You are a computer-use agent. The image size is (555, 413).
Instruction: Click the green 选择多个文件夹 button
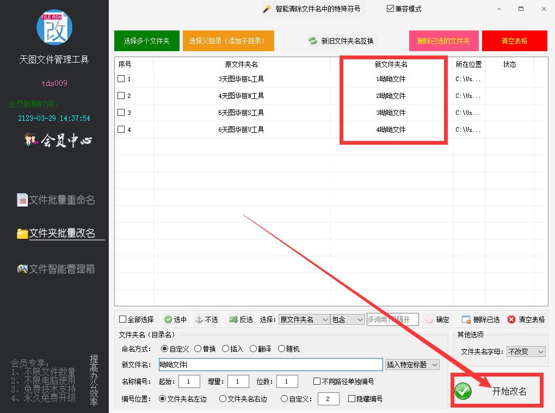tap(146, 41)
